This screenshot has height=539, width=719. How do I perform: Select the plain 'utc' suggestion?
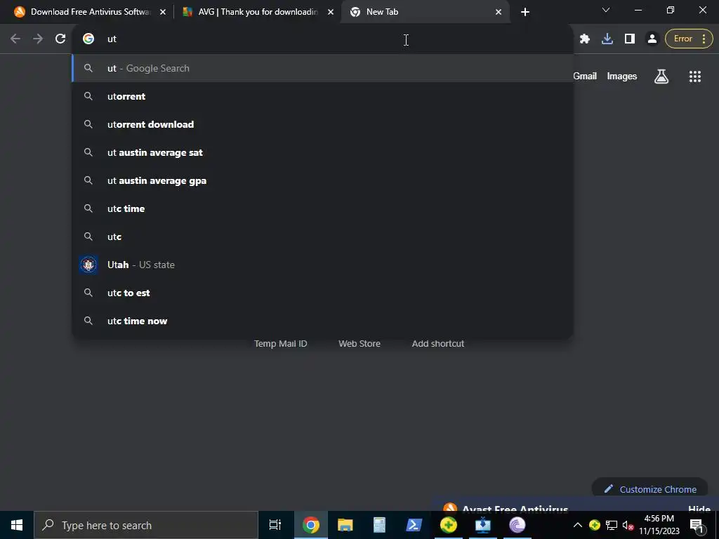pos(323,237)
